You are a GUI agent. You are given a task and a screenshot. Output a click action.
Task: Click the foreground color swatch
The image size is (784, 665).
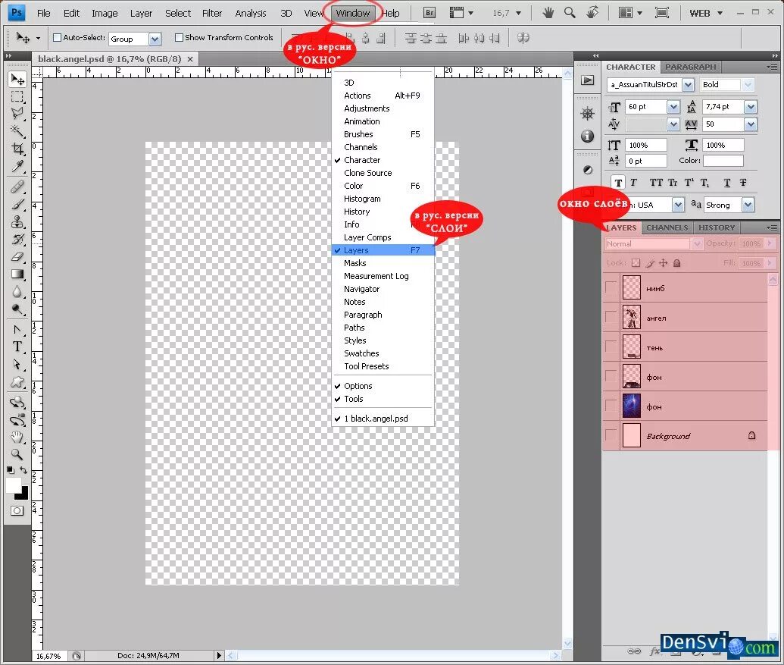14,485
